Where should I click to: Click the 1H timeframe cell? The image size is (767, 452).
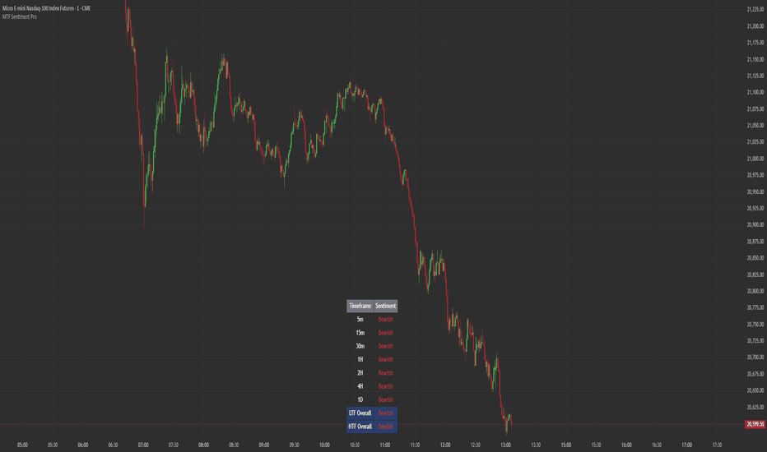(360, 360)
